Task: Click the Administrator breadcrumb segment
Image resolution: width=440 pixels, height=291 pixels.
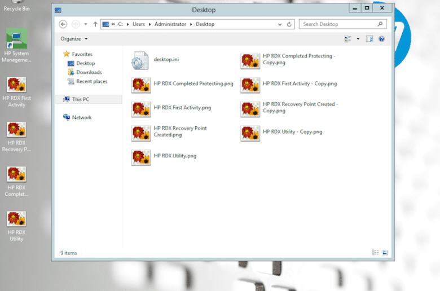Action: coord(170,24)
